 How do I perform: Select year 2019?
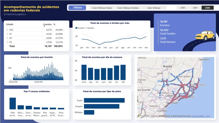pos(195,8)
